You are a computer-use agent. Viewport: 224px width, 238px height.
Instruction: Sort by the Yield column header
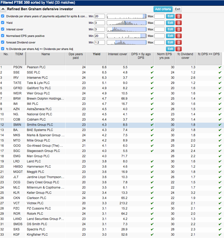coord(97,58)
